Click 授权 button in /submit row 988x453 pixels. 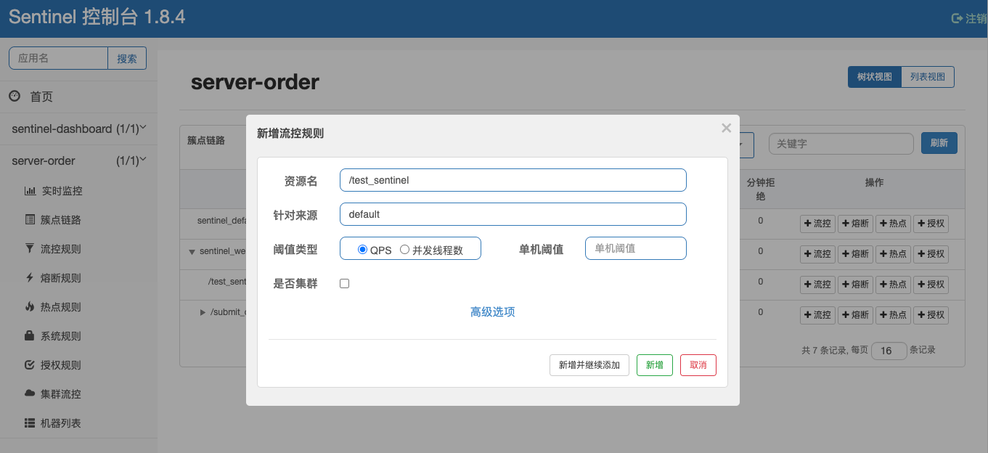(931, 315)
